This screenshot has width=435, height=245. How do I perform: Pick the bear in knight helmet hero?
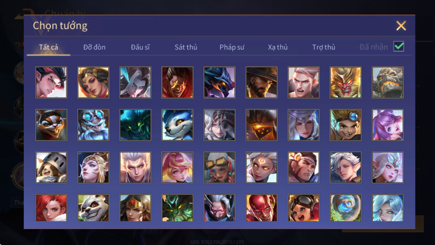coord(51,167)
